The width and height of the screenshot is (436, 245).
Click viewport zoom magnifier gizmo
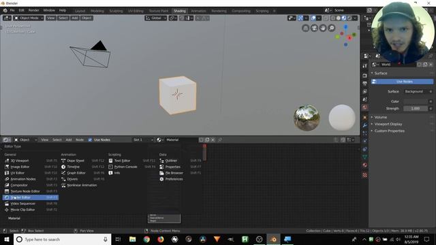[332, 28]
